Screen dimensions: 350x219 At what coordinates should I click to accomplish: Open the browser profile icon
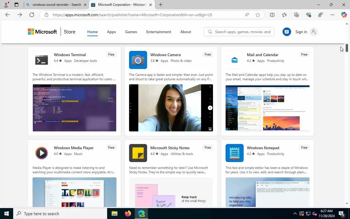pos(6,5)
